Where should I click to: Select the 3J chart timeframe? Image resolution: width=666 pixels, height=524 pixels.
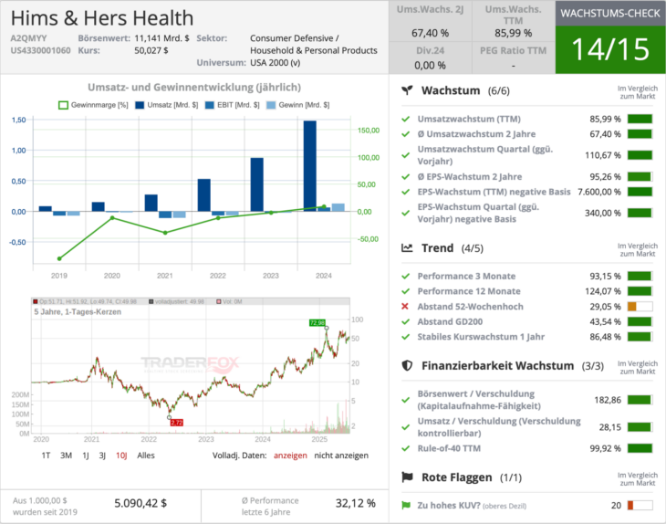pos(102,456)
